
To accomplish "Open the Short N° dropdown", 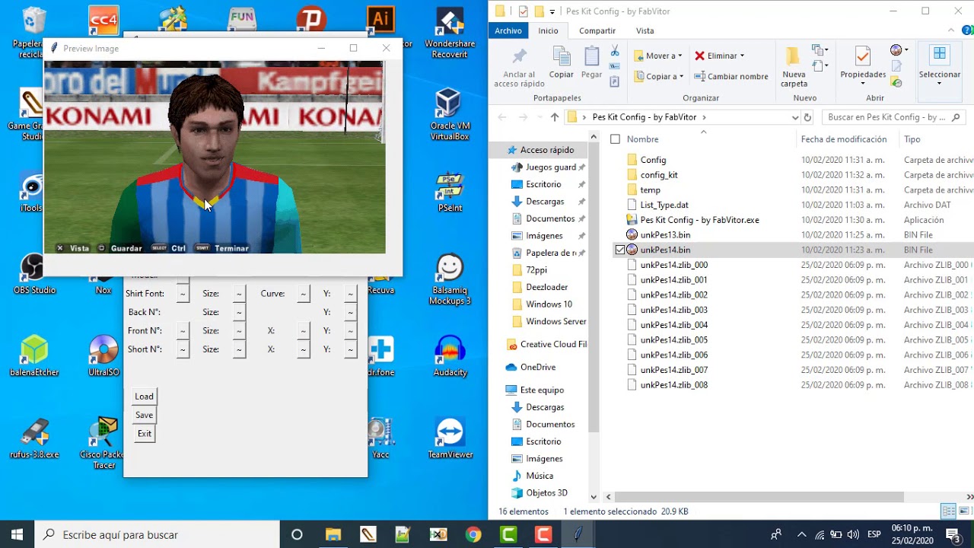I will 183,349.
